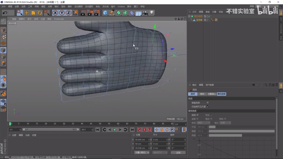Viewport: 283px width, 159px height.
Task: Click the 强度 strength slider bar
Action: tap(241, 131)
